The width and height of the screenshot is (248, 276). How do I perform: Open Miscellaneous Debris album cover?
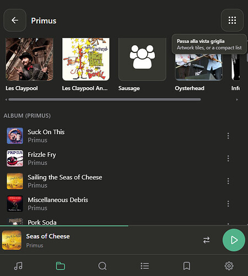15,204
